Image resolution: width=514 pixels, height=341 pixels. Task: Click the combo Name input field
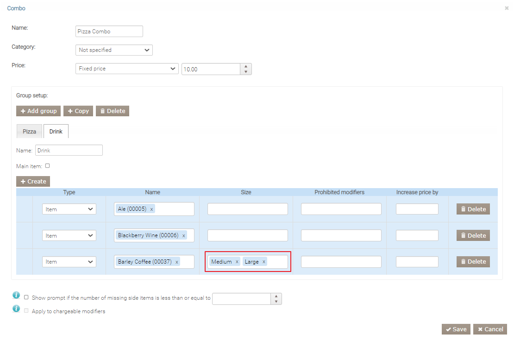click(109, 32)
